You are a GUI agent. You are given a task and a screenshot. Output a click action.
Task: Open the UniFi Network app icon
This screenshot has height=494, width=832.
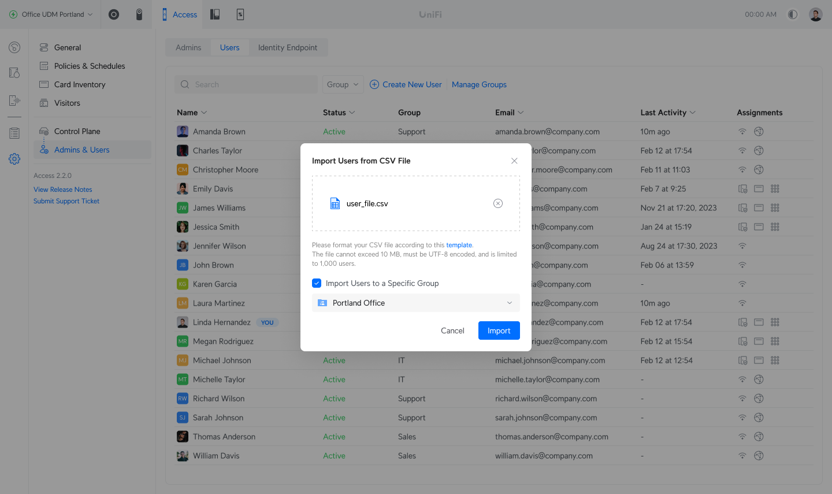click(114, 14)
